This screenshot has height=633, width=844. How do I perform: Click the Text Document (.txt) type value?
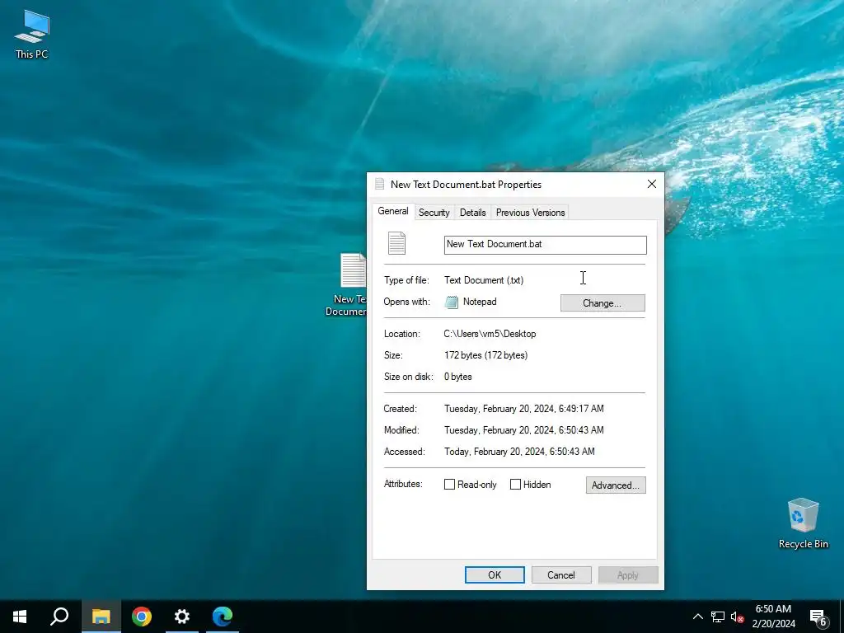[x=484, y=280]
